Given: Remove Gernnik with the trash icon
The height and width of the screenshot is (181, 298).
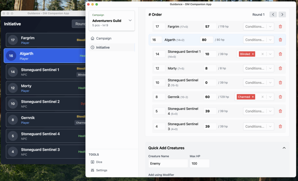Looking at the screenshot, I should (x=280, y=97).
